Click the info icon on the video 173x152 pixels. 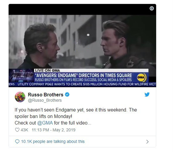151,8
